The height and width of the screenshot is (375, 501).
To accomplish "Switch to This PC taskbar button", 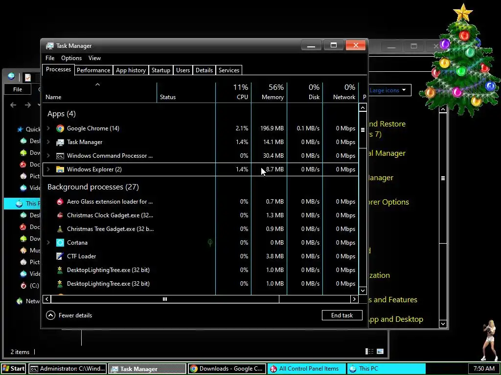I will pos(387,369).
